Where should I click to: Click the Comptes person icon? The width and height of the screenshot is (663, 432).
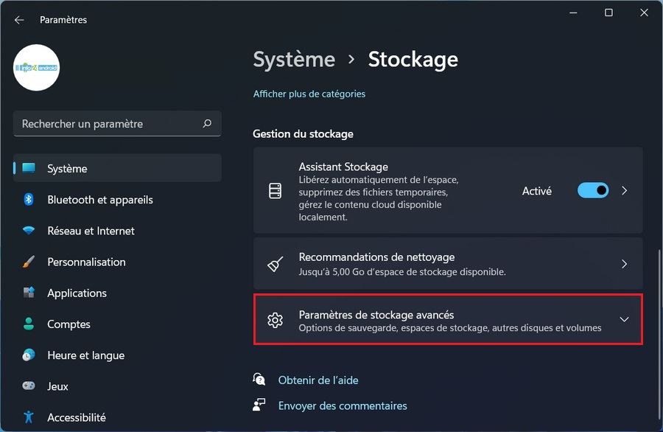(28, 324)
